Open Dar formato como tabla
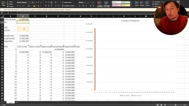This screenshot has height=106, width=189. [x=107, y=4]
